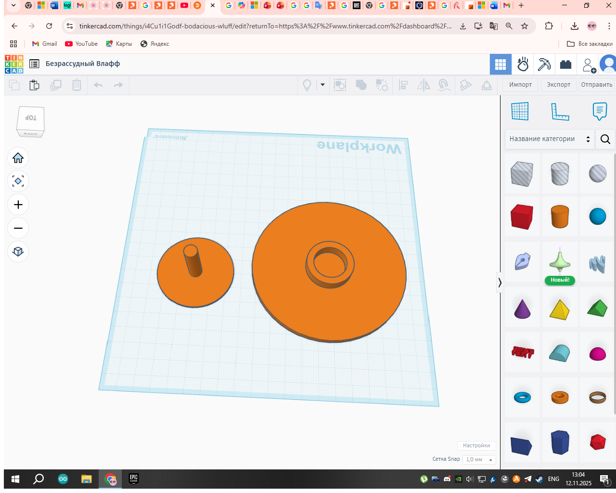
Task: Click the Duplicate and repeat icon
Action: pyautogui.click(x=56, y=85)
